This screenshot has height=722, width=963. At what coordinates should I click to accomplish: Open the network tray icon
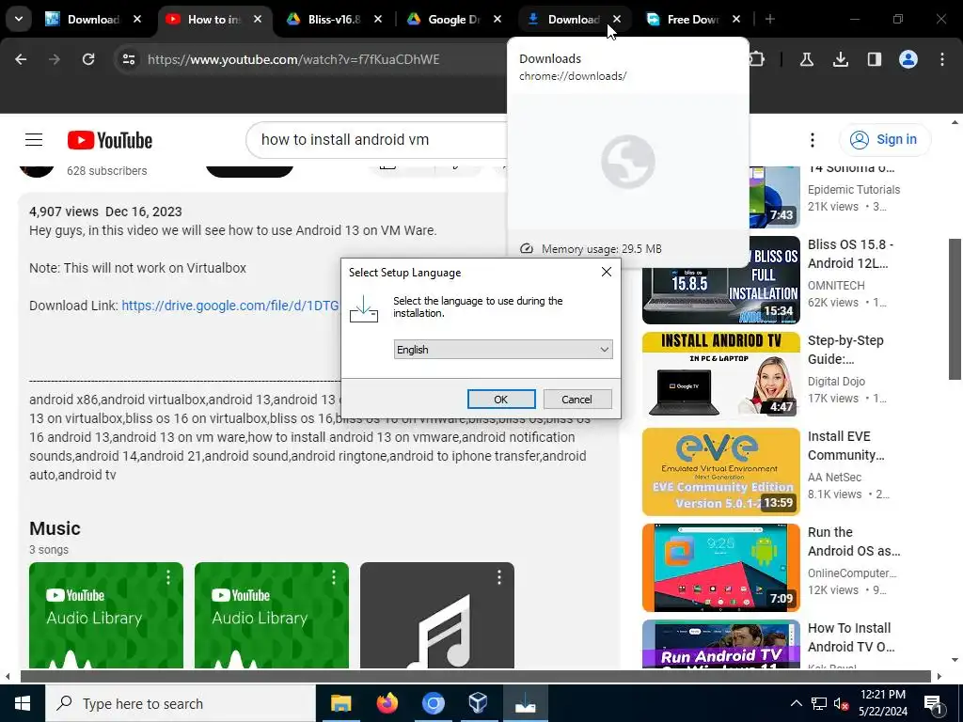[819, 703]
